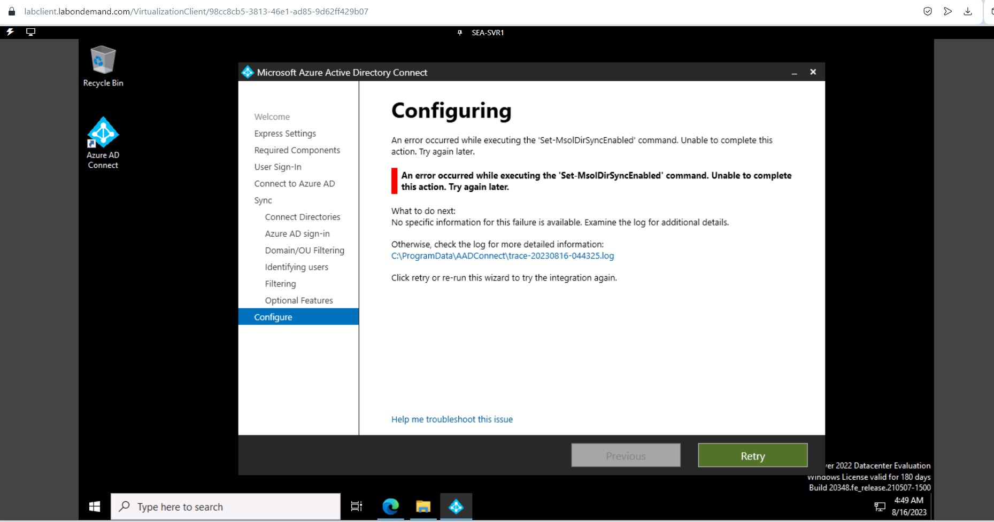994x522 pixels.
Task: Open browser Downloads via the download icon
Action: coord(968,11)
